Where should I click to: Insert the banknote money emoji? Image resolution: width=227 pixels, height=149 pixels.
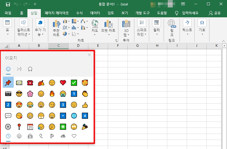click(19, 83)
